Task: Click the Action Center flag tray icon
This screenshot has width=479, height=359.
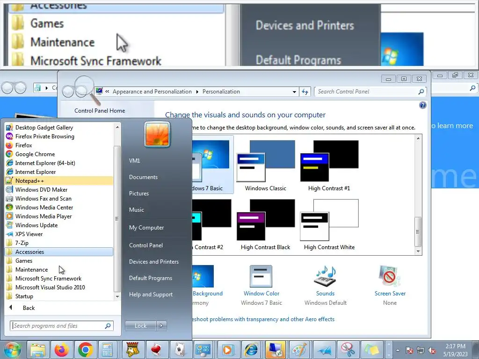Action: 409,350
